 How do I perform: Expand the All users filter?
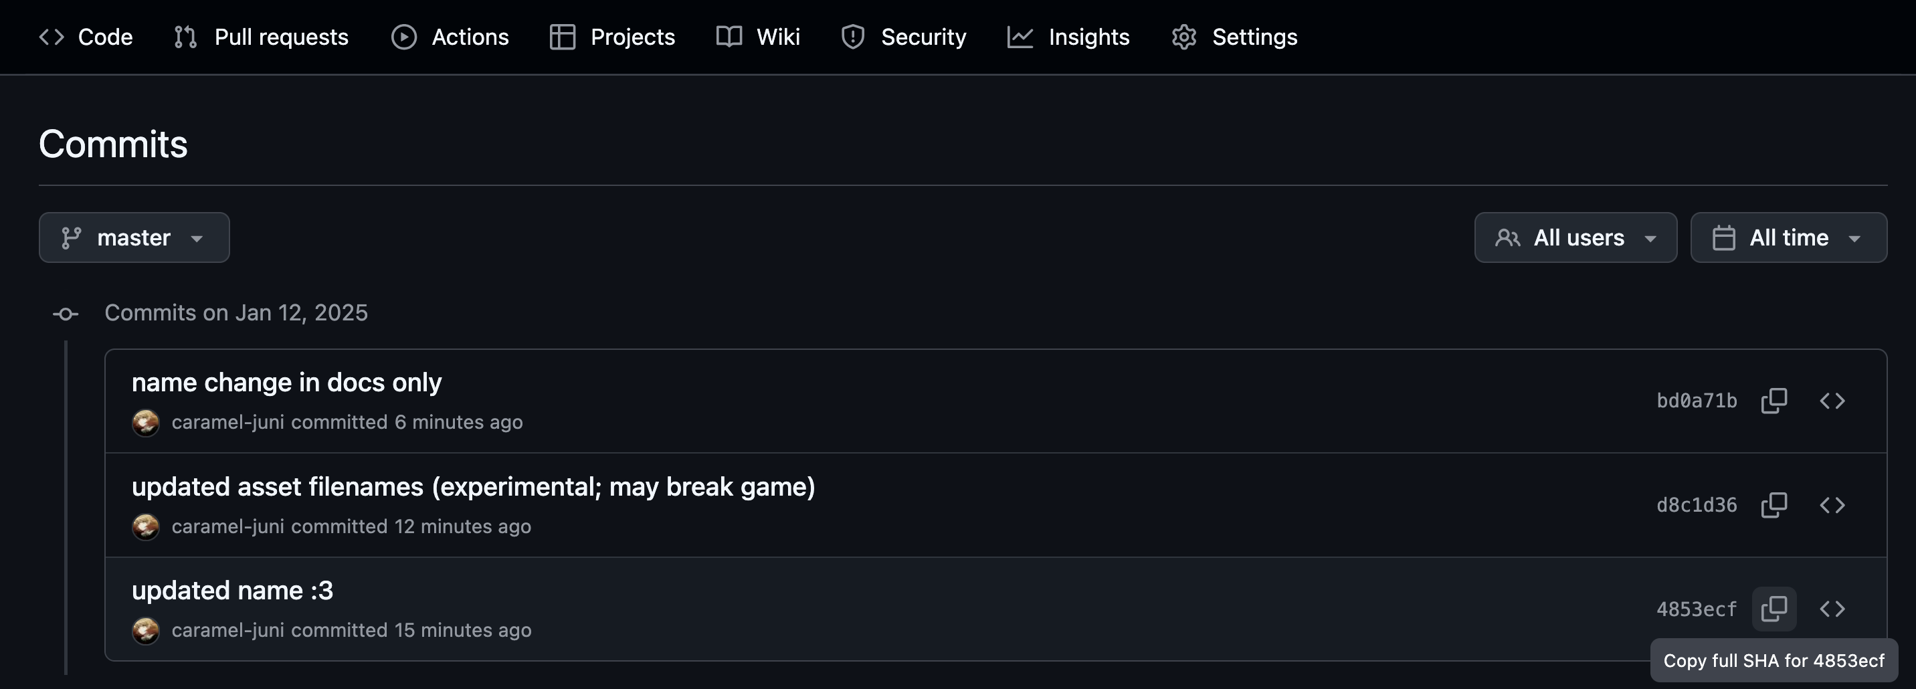coord(1575,237)
